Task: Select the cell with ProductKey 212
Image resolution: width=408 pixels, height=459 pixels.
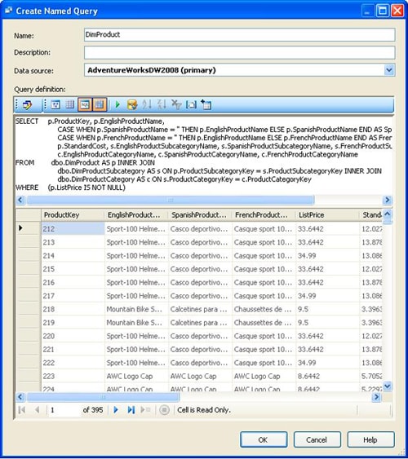Action: 73,228
